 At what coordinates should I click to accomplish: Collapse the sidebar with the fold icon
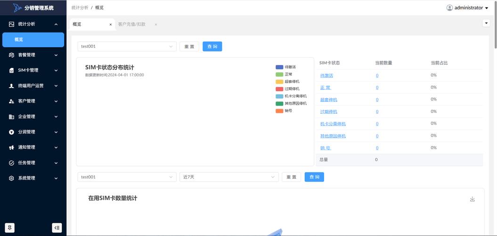tap(57, 228)
